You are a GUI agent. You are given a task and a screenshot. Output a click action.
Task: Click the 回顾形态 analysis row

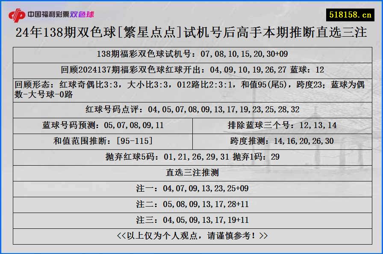click(x=191, y=89)
